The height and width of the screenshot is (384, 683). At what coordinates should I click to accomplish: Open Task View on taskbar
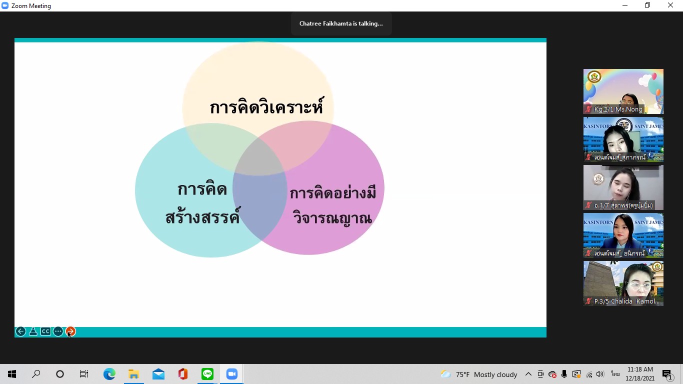tap(84, 374)
